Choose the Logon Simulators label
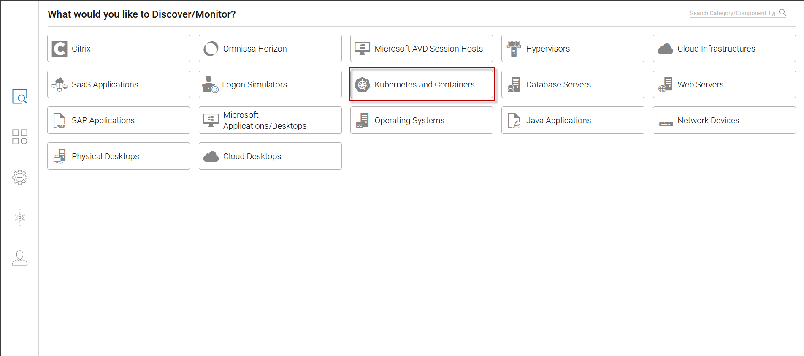Image resolution: width=804 pixels, height=356 pixels. [x=254, y=84]
